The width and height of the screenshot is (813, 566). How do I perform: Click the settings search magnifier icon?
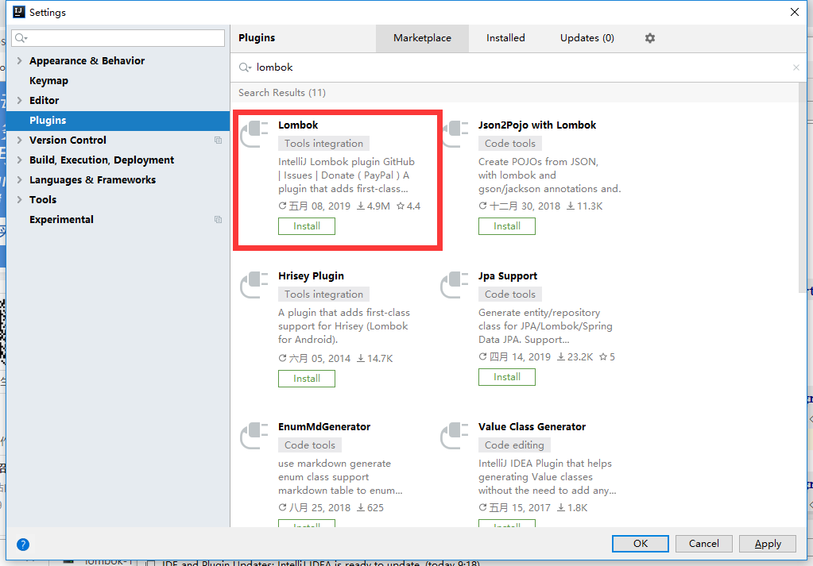pyautogui.click(x=21, y=38)
